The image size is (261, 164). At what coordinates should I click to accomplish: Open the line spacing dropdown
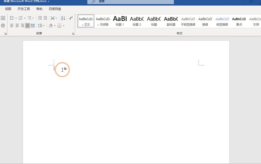[x=41, y=26]
